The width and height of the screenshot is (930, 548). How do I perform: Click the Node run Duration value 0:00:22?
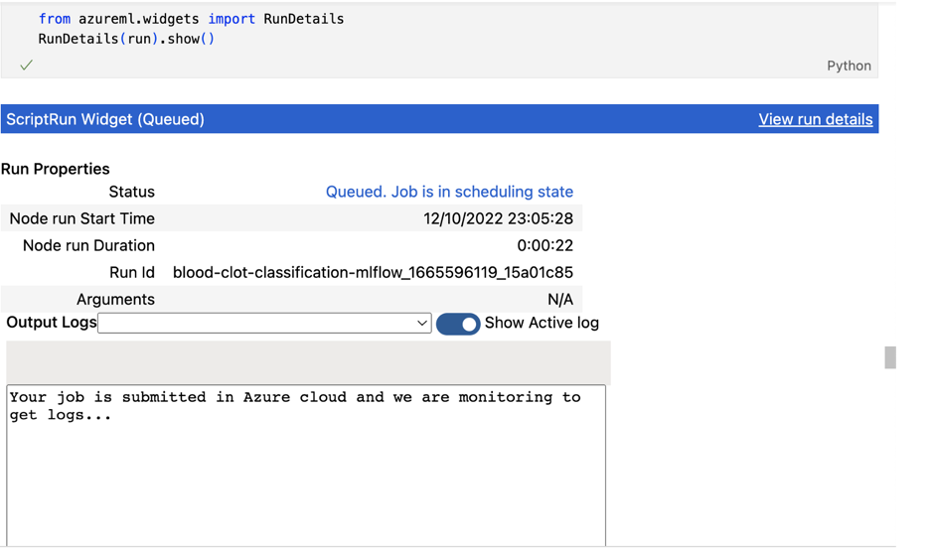[x=544, y=245]
